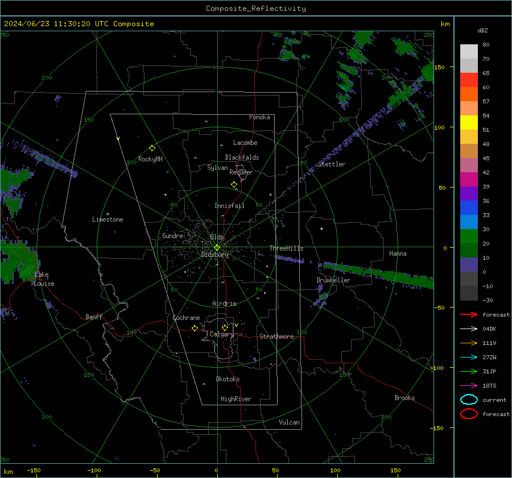Click the orange 111V arrow icon
512x478 pixels.
(469, 343)
